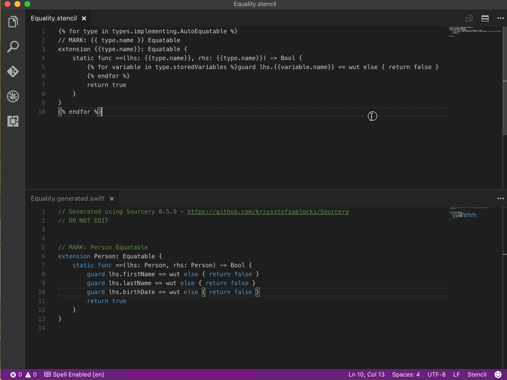Change file encoding UTF-8

coord(436,375)
